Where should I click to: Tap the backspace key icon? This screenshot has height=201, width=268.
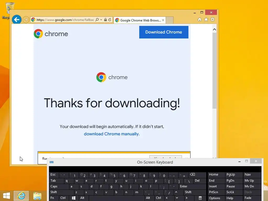[x=197, y=175]
